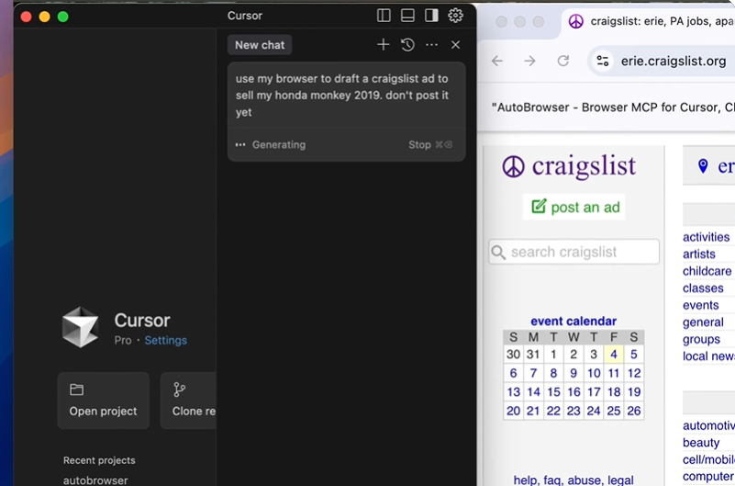Select calendar date 9
The height and width of the screenshot is (486, 735).
574,373
